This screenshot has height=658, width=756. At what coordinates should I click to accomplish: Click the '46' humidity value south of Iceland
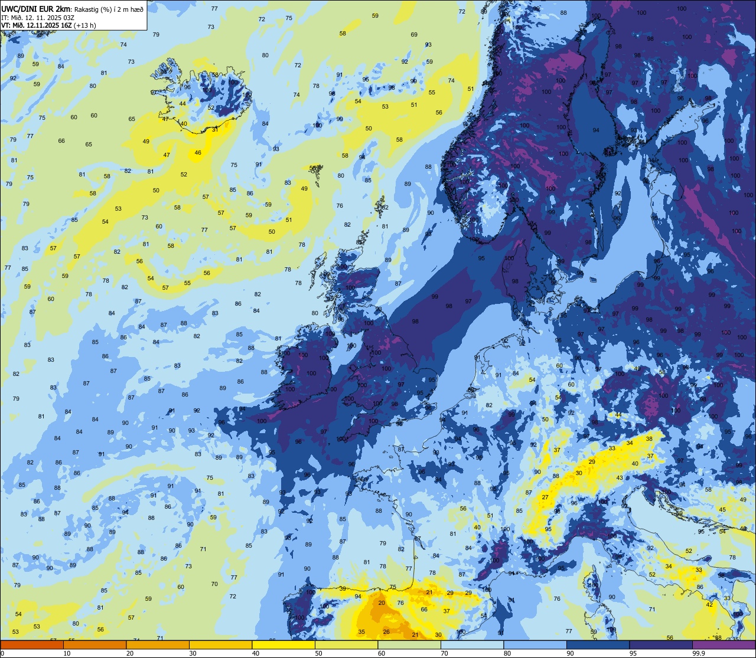tap(198, 153)
